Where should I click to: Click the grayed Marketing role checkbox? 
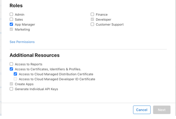11,29
